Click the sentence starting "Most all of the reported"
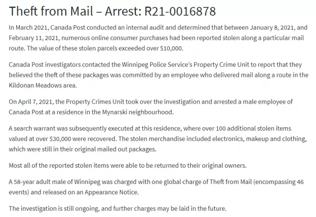The height and width of the screenshot is (217, 316). tap(128, 166)
